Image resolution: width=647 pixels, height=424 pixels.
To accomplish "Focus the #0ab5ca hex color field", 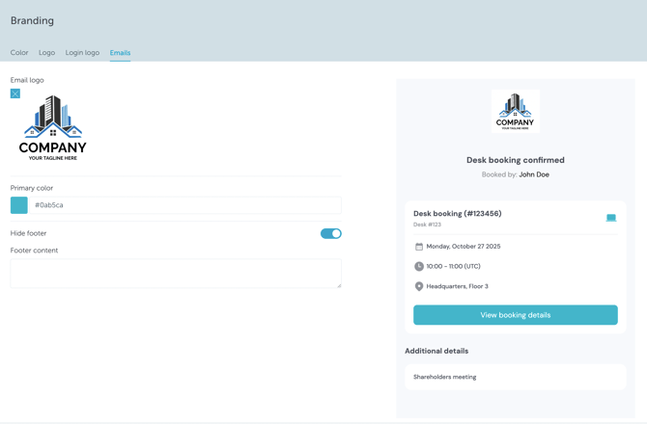I will 183,205.
